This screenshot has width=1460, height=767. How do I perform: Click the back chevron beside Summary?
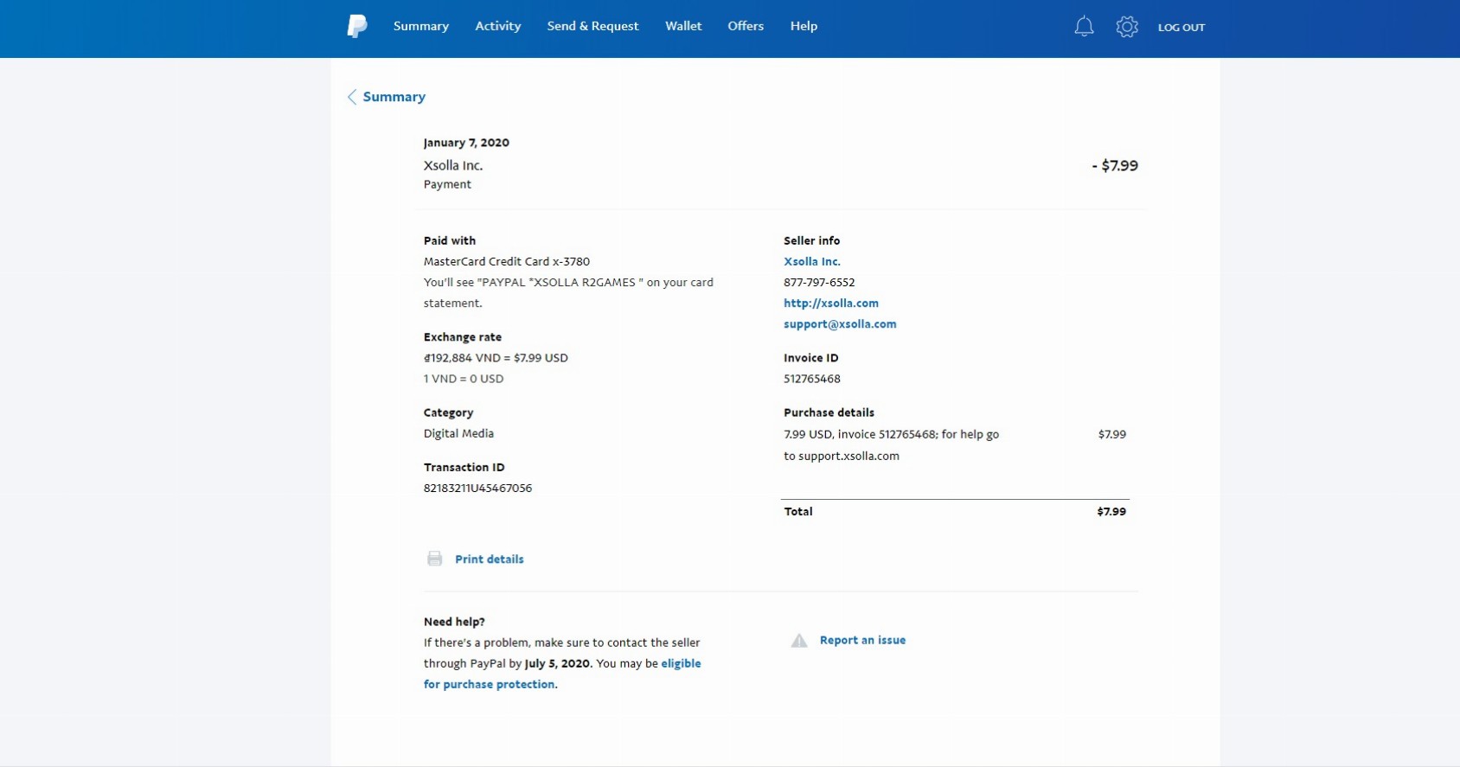(x=352, y=97)
